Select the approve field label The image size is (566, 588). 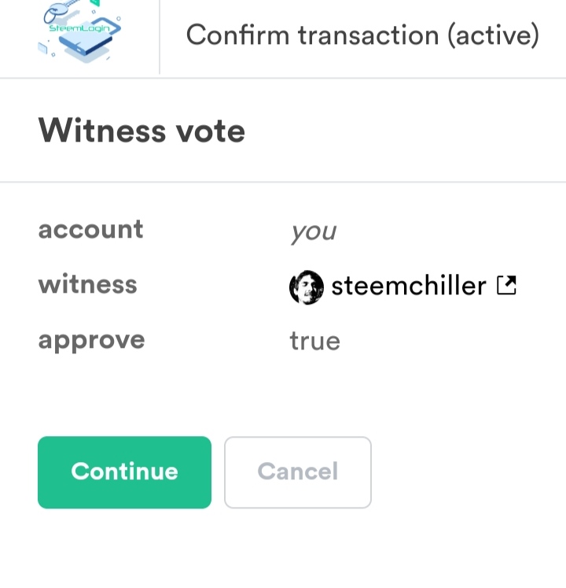[91, 341]
